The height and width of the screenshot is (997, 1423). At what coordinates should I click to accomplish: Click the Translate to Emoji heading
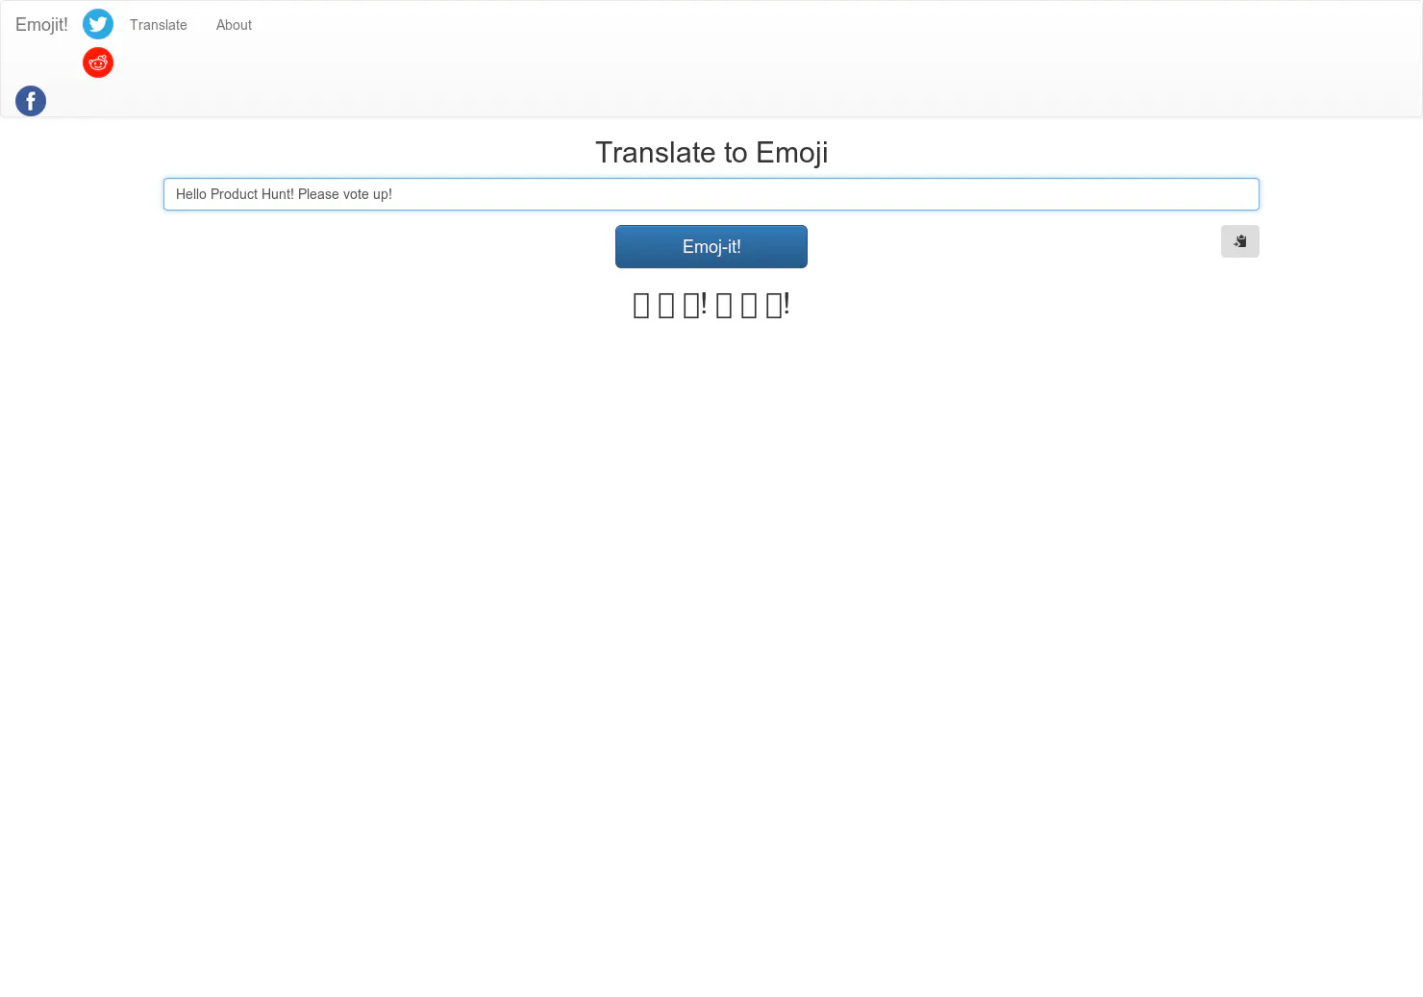point(711,152)
